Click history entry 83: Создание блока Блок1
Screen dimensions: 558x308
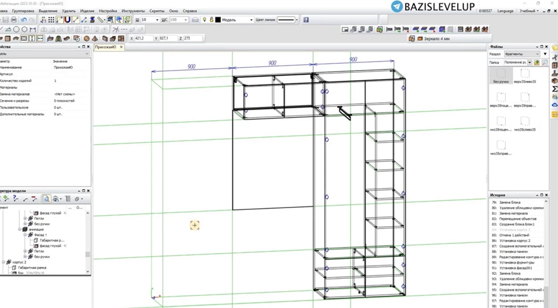click(513, 224)
